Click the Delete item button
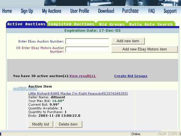Screen dimensions: 181x136 click(68, 124)
